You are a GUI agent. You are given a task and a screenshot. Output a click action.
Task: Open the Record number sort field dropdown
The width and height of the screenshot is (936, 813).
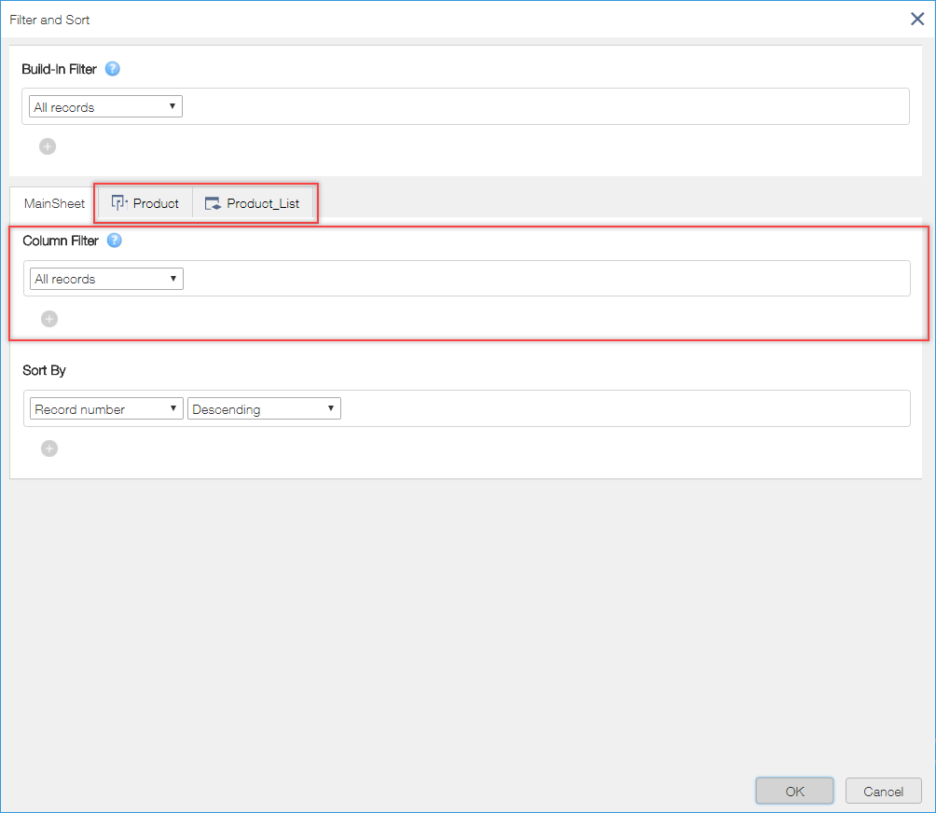tap(107, 409)
